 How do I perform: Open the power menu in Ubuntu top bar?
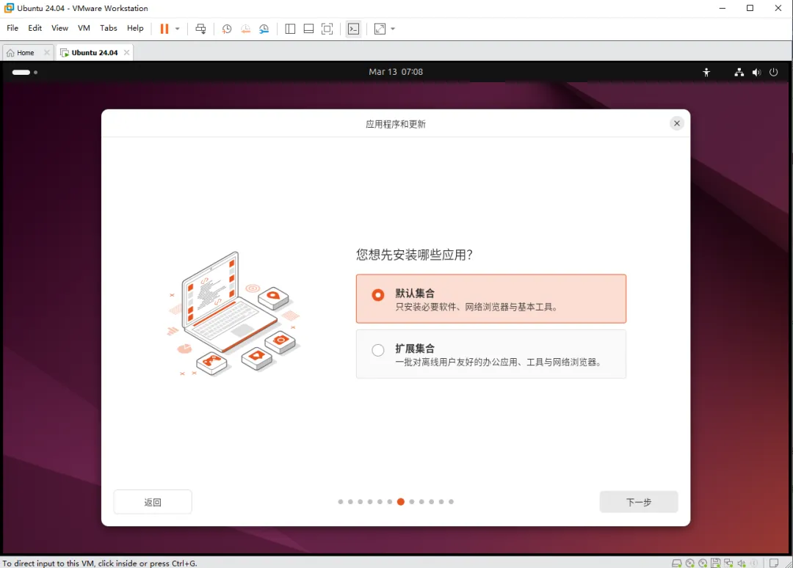774,72
